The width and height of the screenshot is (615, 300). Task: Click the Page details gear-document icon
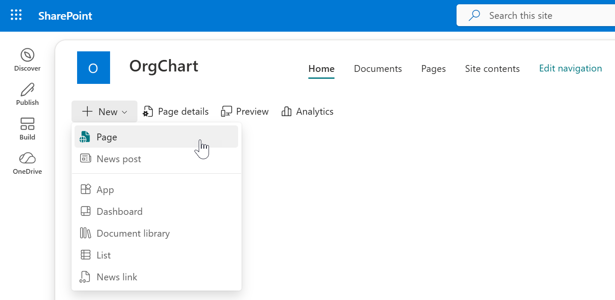(148, 112)
